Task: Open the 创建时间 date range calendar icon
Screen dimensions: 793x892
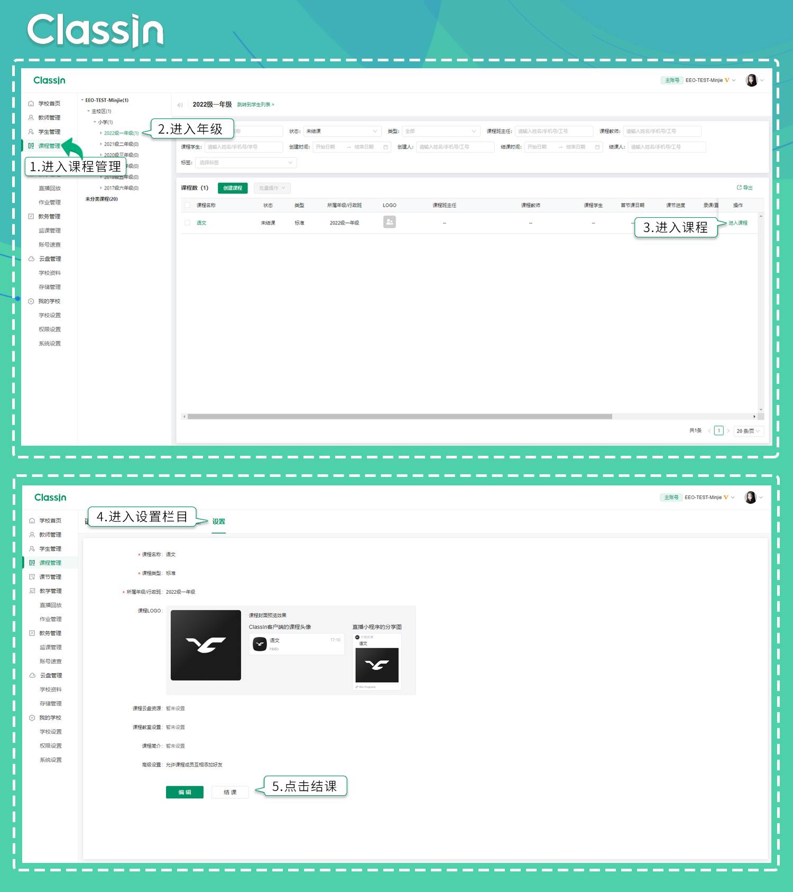Action: 386,147
